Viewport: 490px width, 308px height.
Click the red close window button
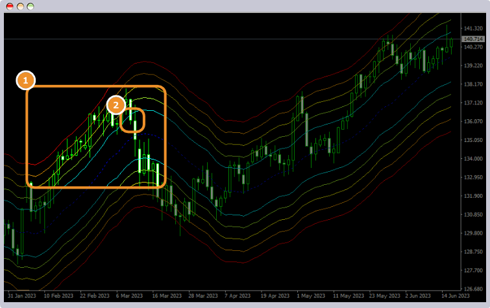tap(10, 6)
